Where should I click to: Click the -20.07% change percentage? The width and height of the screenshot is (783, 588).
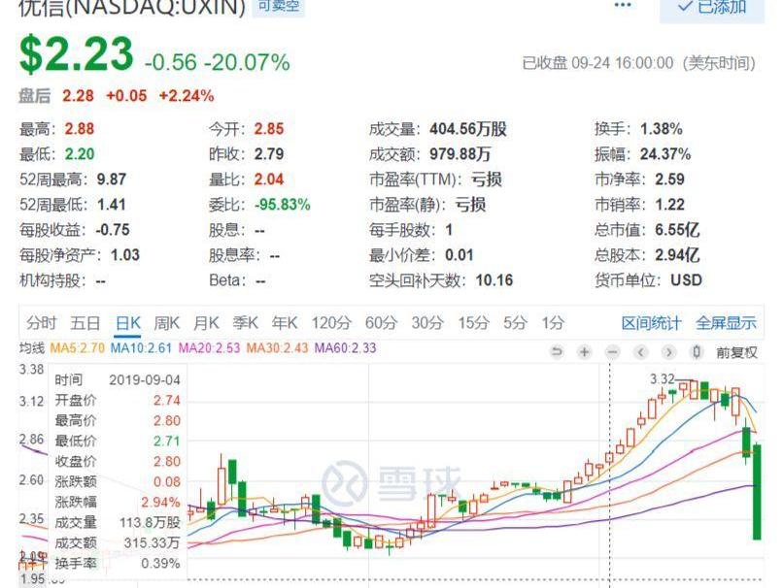tap(247, 63)
